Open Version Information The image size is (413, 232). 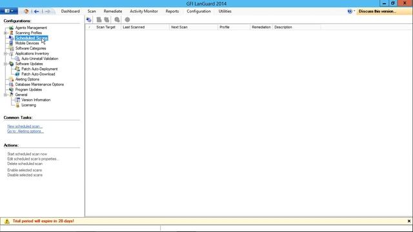coord(36,100)
